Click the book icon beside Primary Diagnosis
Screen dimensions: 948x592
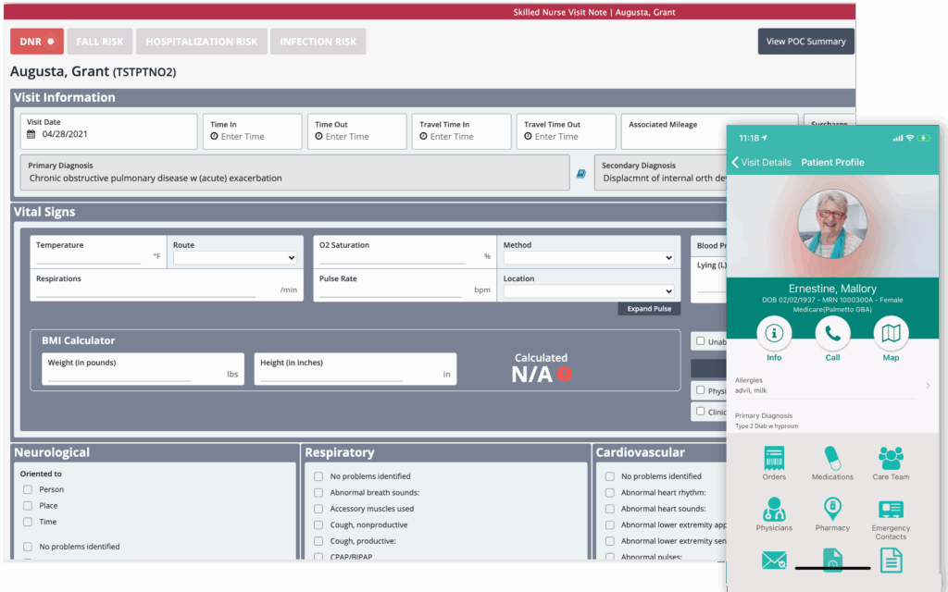[581, 173]
